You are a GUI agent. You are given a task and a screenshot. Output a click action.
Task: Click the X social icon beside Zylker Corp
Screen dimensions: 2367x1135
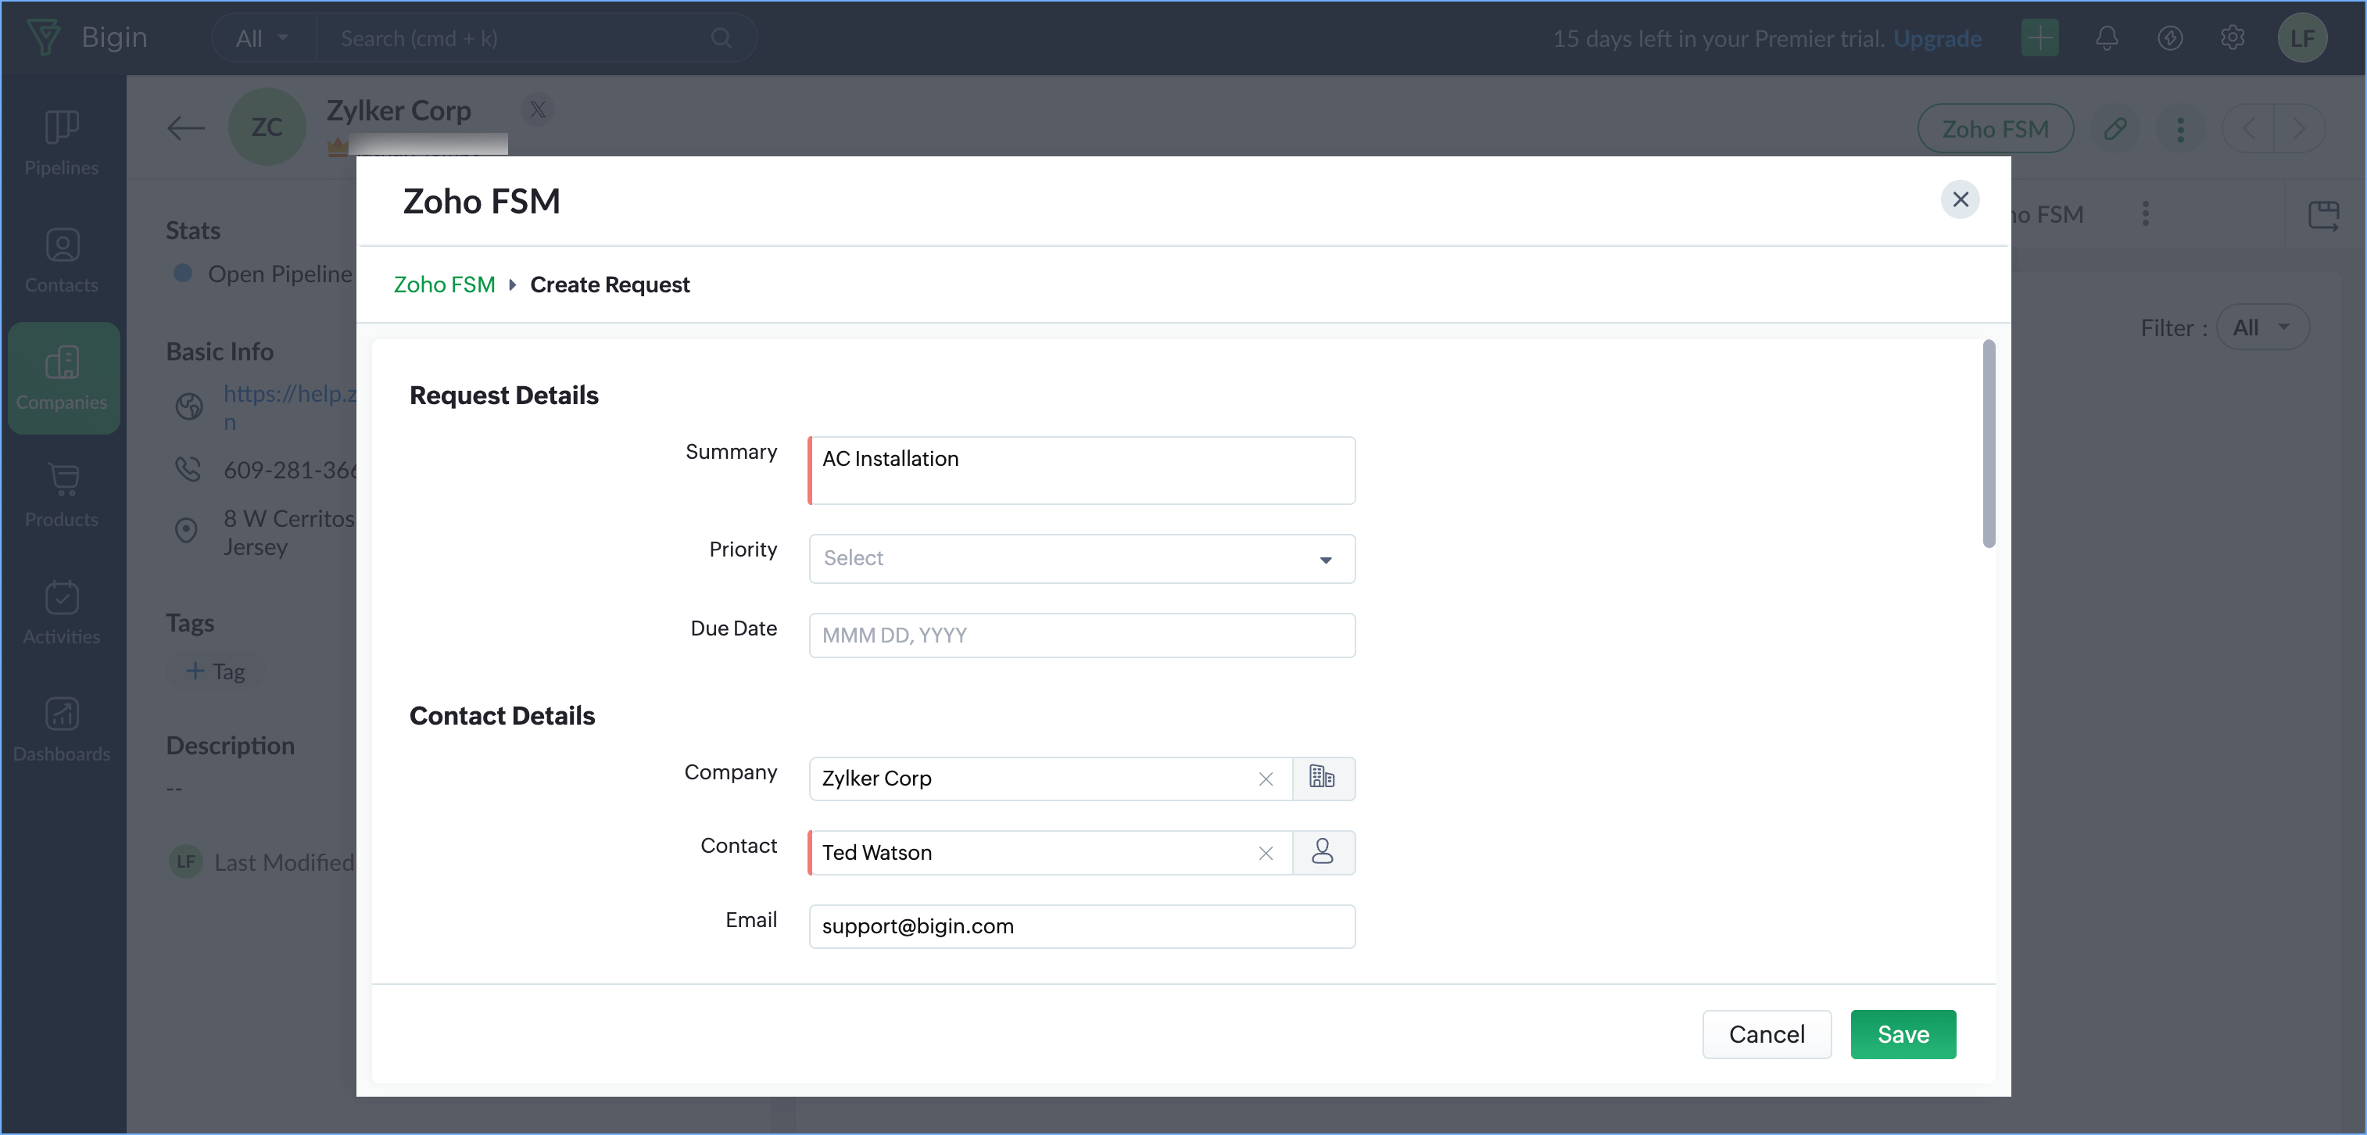pos(538,109)
